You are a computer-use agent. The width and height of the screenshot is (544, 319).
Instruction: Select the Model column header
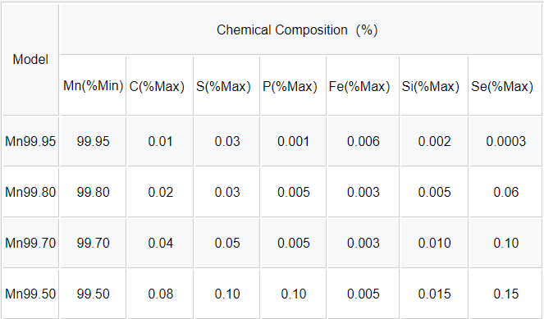click(x=30, y=59)
